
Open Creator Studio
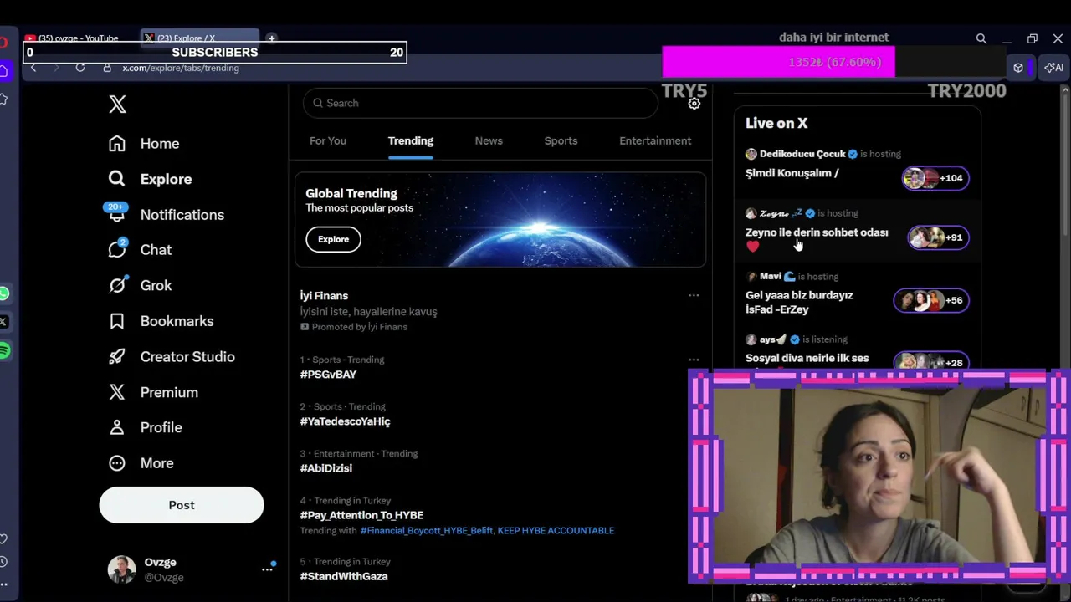pos(172,356)
